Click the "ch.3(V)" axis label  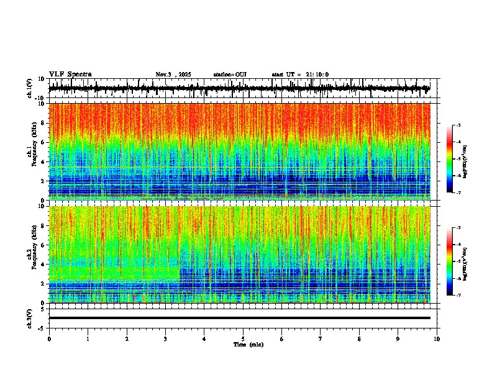[30, 319]
